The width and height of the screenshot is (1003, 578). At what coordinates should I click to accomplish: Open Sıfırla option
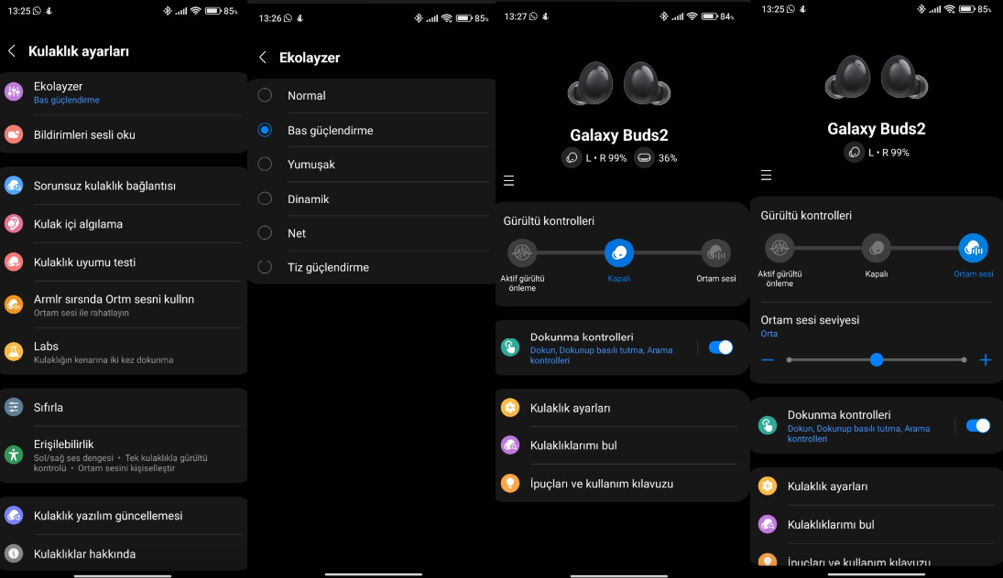point(124,407)
